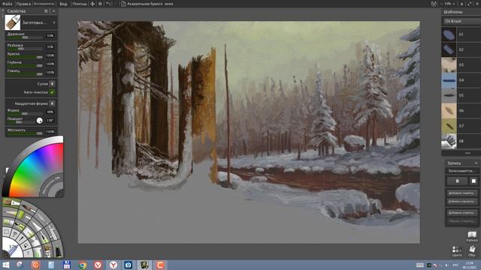Viewport: 481px width, 270px height.
Task: Click the move/pan cross icon in top bar
Action: 92,4
